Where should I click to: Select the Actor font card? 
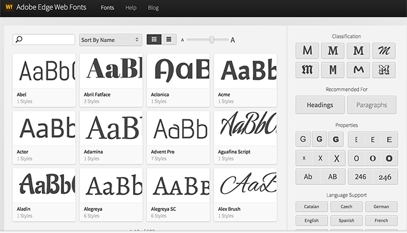coord(44,137)
